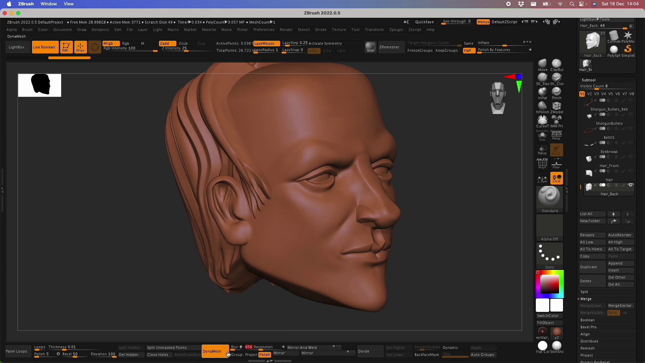This screenshot has width=645, height=363.
Task: Toggle Ghost transparency
Action: coord(556,150)
